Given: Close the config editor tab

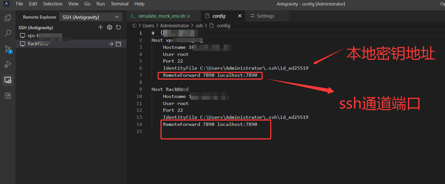Looking at the screenshot, I should [x=240, y=16].
